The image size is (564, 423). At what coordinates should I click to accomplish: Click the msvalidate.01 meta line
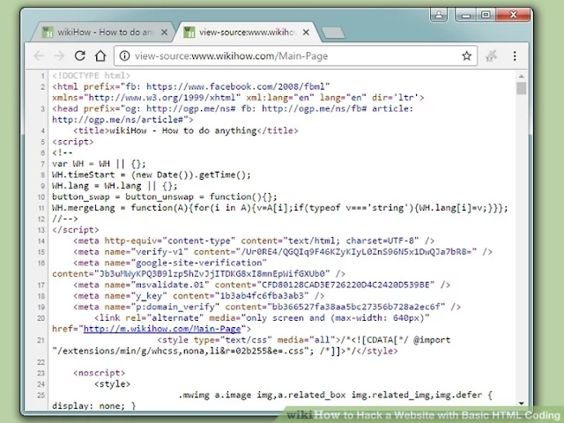262,285
